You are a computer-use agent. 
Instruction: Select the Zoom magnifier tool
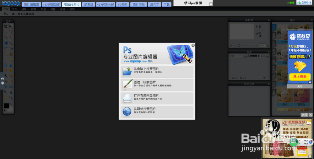11,98
